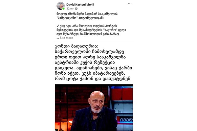Click the paragraph starting ესე იგი
Viewport: 197px width, 131px height.
tap(91, 30)
